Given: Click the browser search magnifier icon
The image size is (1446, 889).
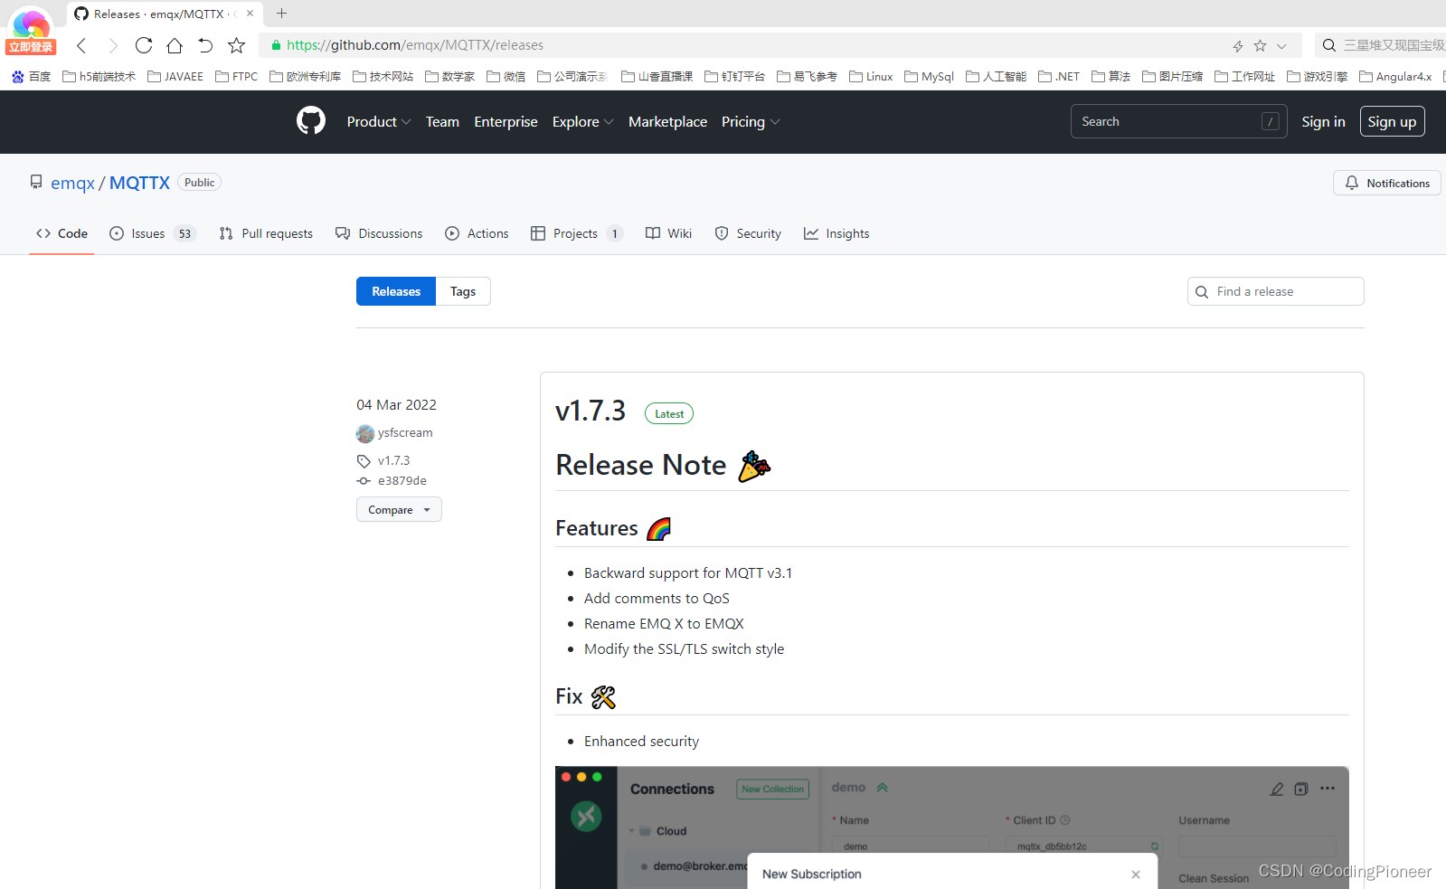Looking at the screenshot, I should [1328, 45].
